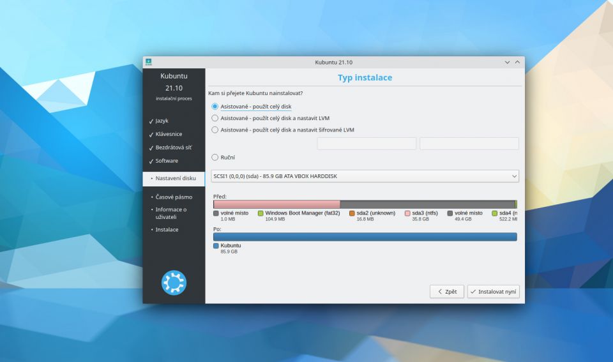This screenshot has height=362, width=613.
Task: Click the green Windows Boot Manager legend swatch
Action: tap(261, 213)
